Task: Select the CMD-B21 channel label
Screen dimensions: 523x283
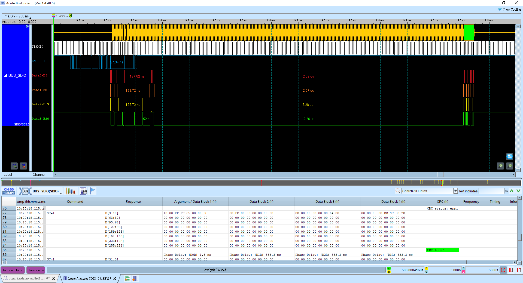Action: tap(38, 61)
